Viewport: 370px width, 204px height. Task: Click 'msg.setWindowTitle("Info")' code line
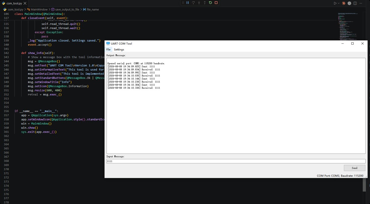(x=50, y=82)
